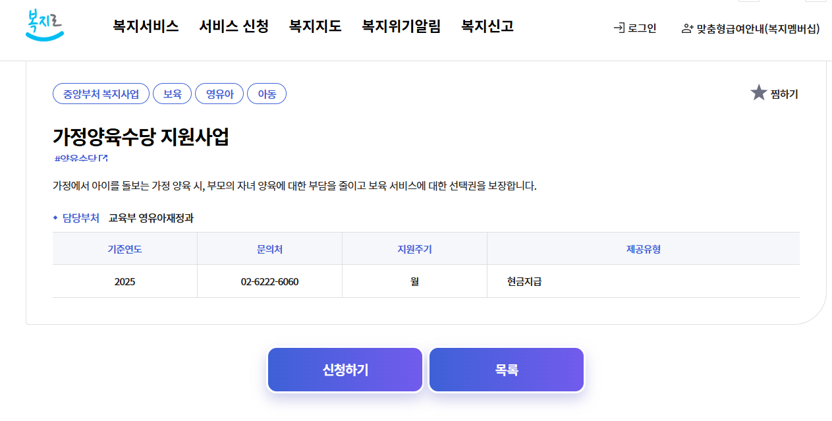Image resolution: width=832 pixels, height=421 pixels.
Task: Open the 복지지도 menu
Action: tap(314, 26)
